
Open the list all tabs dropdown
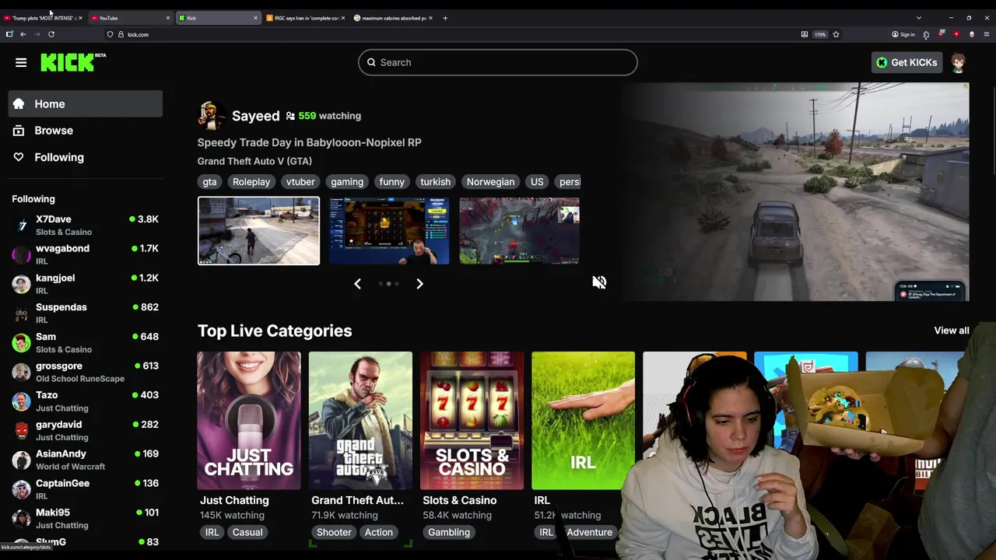(919, 18)
